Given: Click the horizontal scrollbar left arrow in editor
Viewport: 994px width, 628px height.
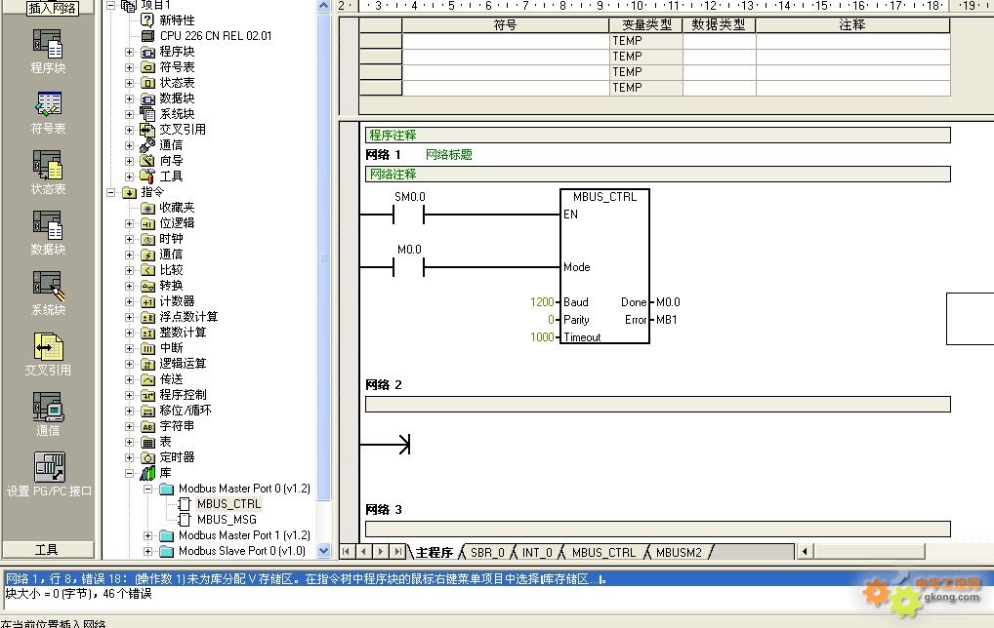Looking at the screenshot, I should point(805,551).
